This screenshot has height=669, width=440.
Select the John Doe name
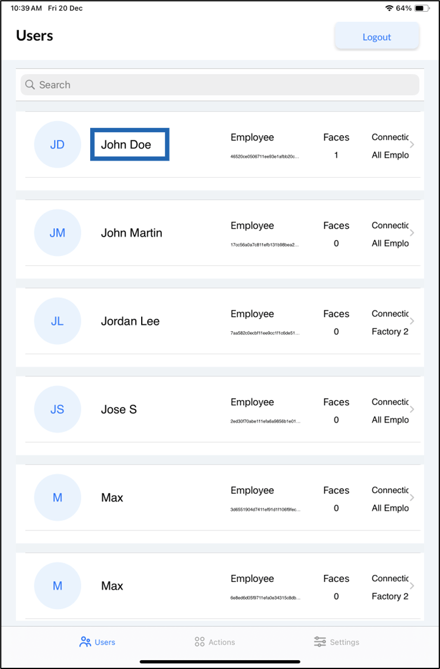click(x=126, y=145)
